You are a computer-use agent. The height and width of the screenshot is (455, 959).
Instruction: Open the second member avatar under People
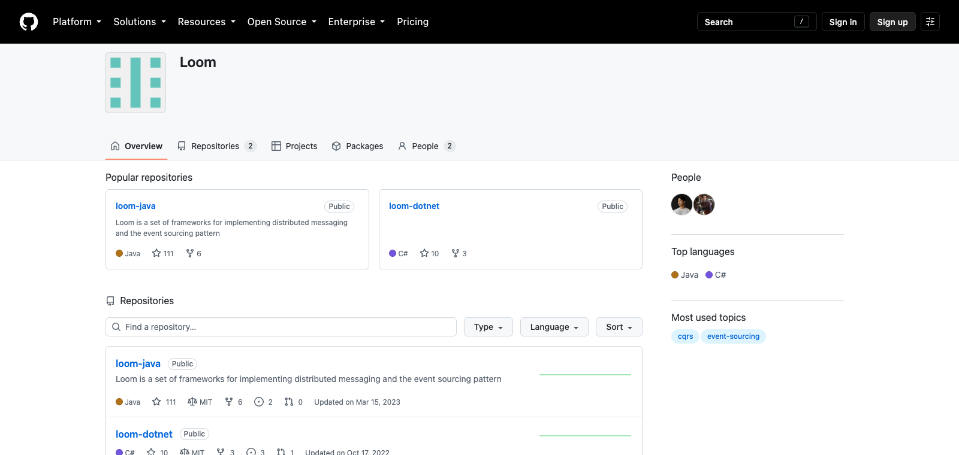tap(704, 204)
